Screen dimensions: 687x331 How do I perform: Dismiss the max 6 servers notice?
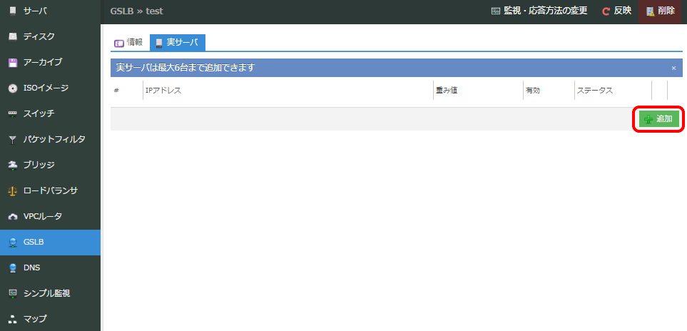click(x=673, y=68)
